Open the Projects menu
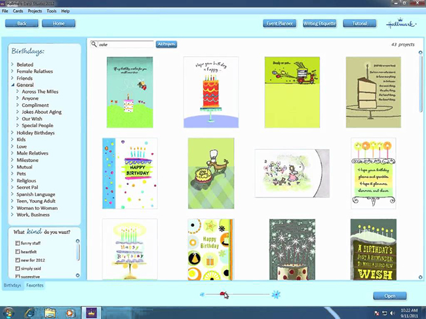Image resolution: width=426 pixels, height=319 pixels. [x=35, y=11]
